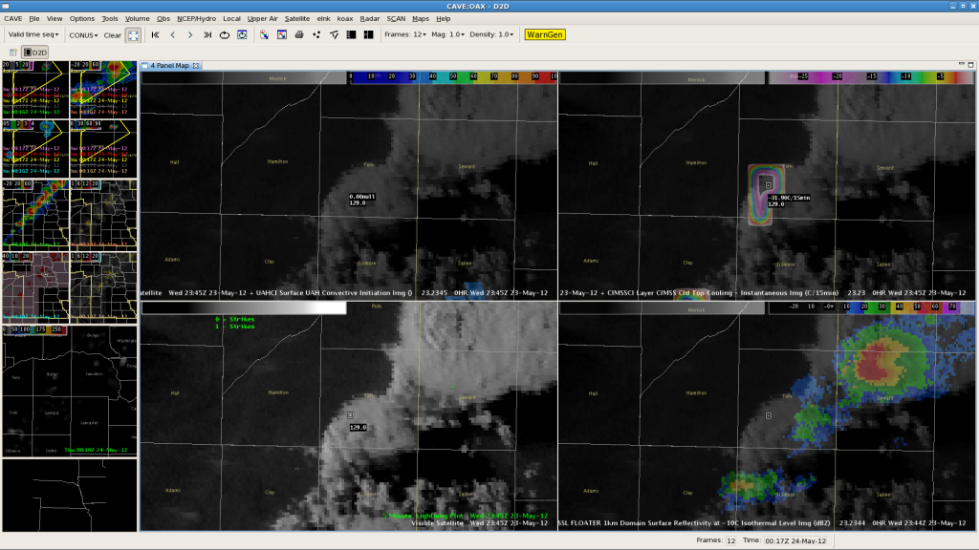Viewport: 979px width, 550px height.
Task: Click the Clear button
Action: (112, 34)
